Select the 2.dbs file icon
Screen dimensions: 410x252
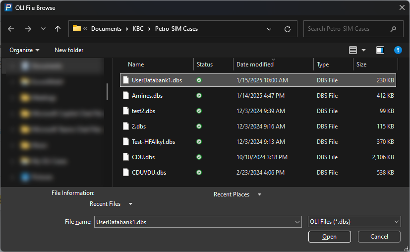(x=126, y=126)
